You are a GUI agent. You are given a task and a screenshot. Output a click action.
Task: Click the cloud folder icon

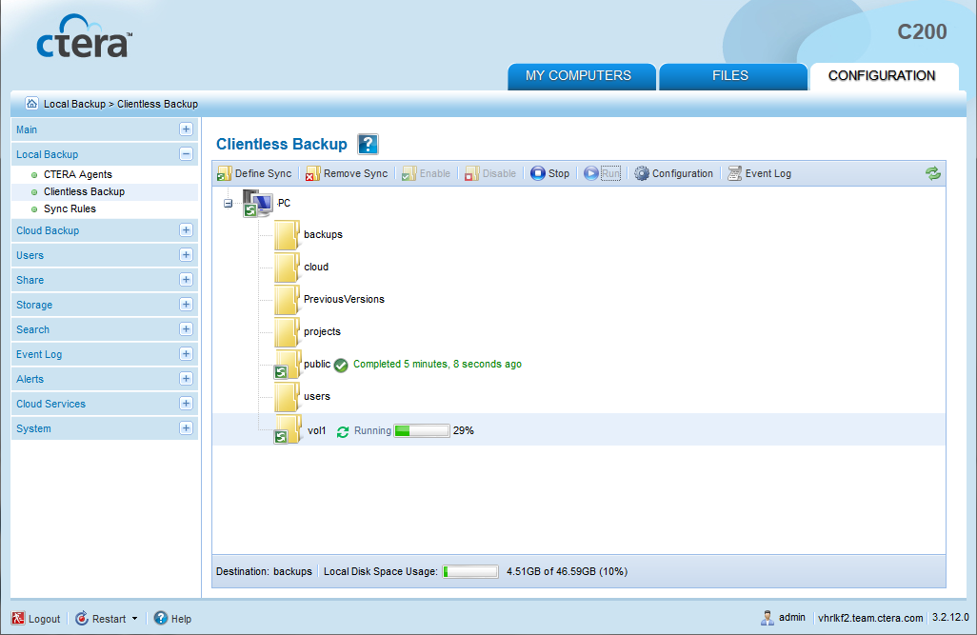pos(287,268)
